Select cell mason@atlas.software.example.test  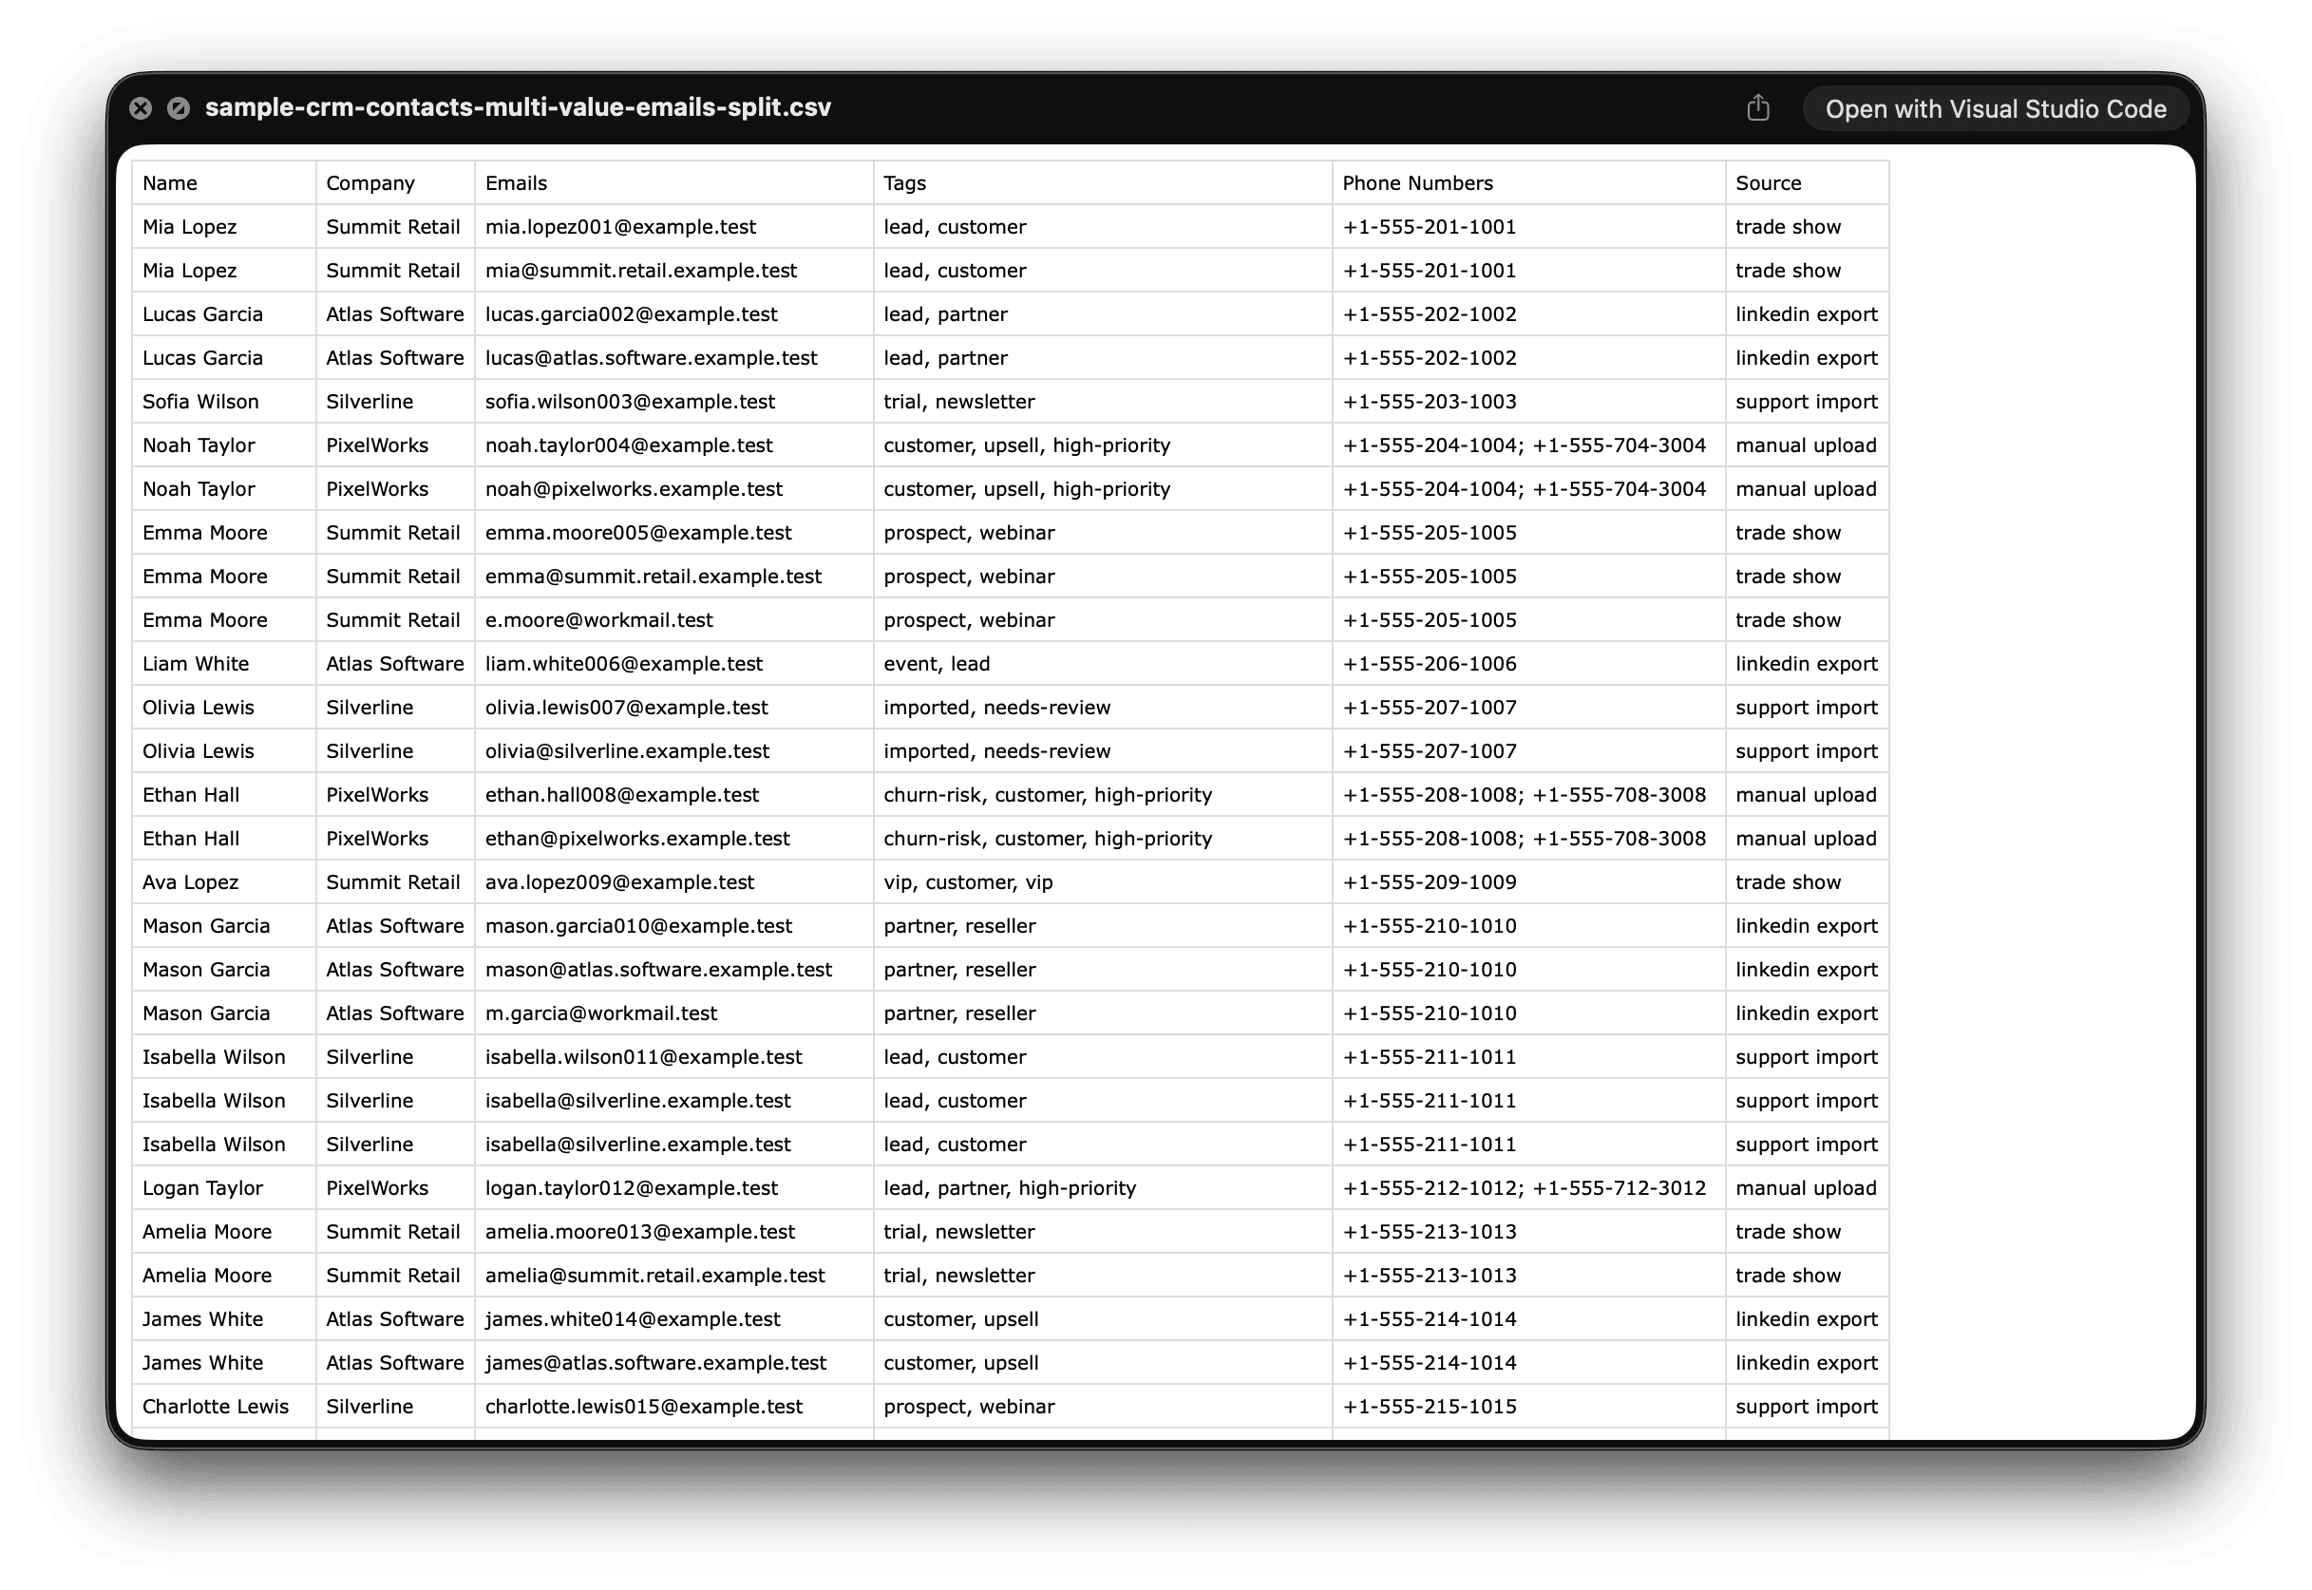[x=674, y=971]
